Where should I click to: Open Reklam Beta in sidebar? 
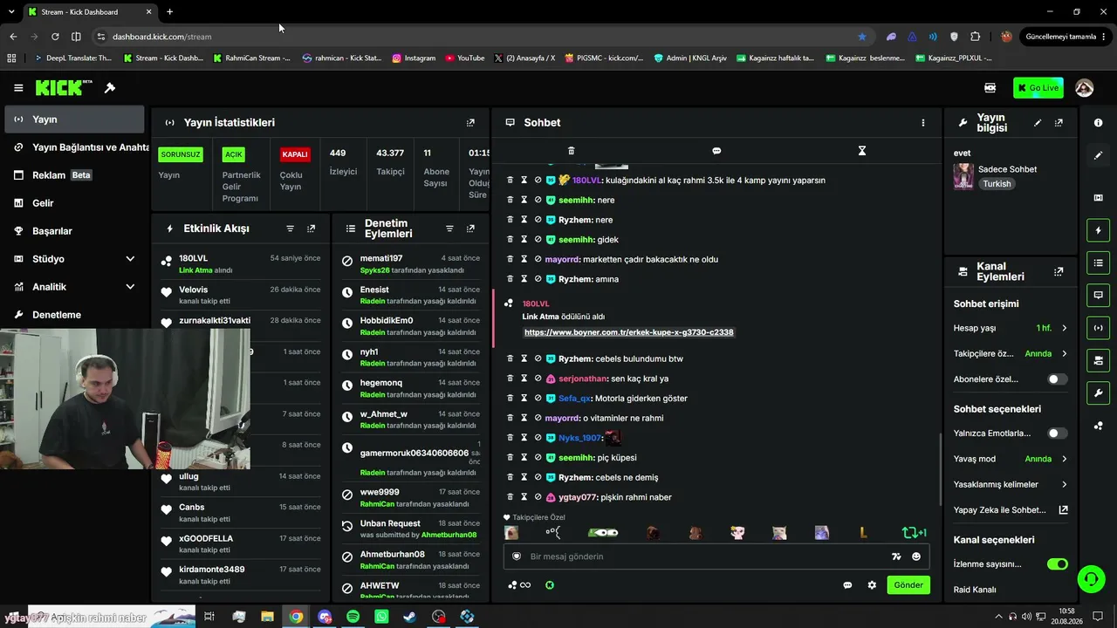pyautogui.click(x=73, y=175)
